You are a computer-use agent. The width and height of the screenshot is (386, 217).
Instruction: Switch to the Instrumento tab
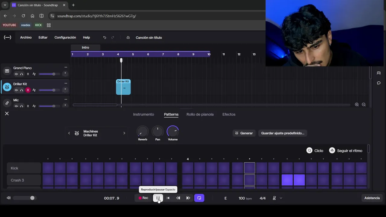(144, 114)
